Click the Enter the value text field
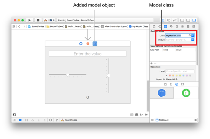This screenshot has width=210, height=139. pos(87,54)
